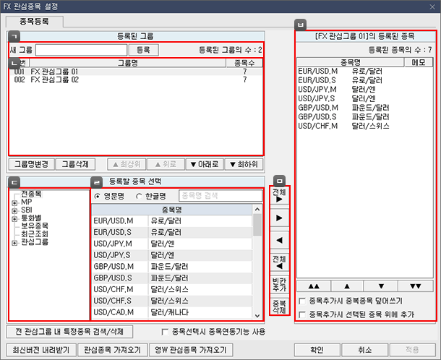Image resolution: width=441 pixels, height=360 pixels.
Task: Open the 종목등록 tab
Action: (34, 22)
